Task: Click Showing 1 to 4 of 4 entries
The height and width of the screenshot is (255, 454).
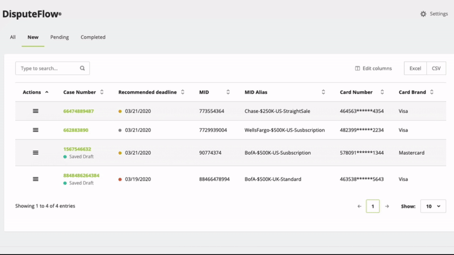Action: coord(45,206)
